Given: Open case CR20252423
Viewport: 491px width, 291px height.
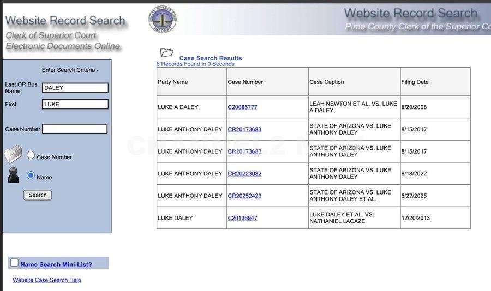Looking at the screenshot, I should pyautogui.click(x=244, y=196).
